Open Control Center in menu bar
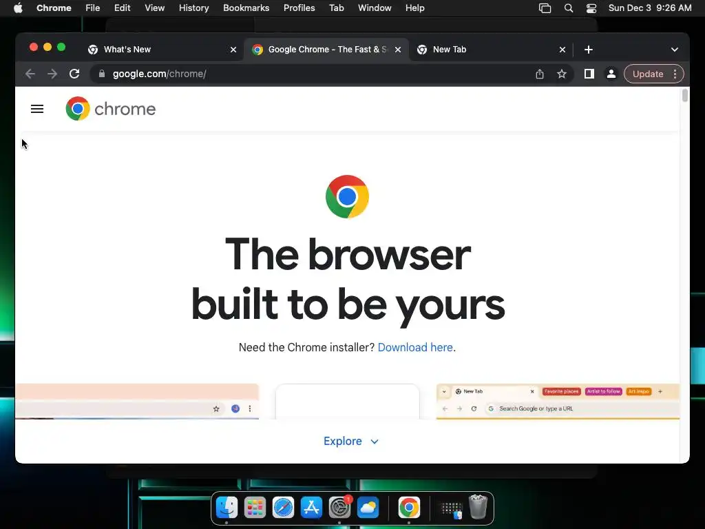Screen dimensions: 705x529 [x=591, y=8]
